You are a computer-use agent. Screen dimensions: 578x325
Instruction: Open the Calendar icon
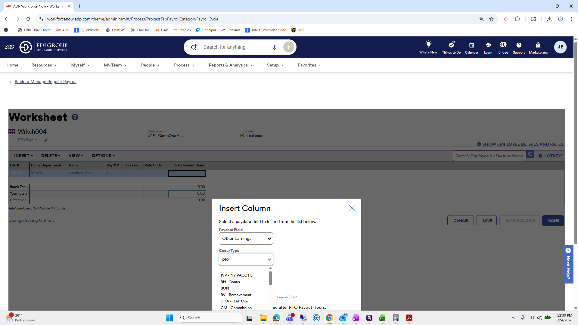point(471,45)
